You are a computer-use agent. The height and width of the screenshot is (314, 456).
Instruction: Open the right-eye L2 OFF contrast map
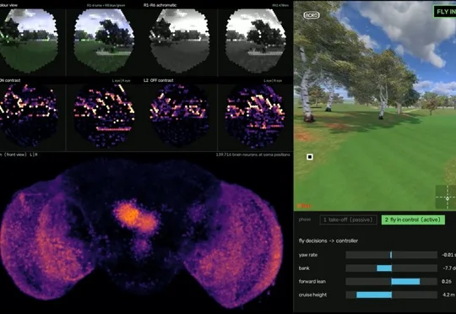click(255, 116)
